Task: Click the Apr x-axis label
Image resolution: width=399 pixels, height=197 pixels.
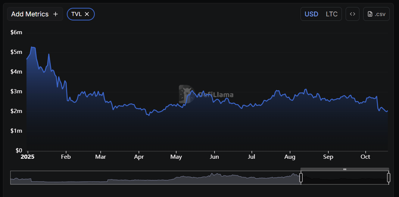Action: coord(139,157)
